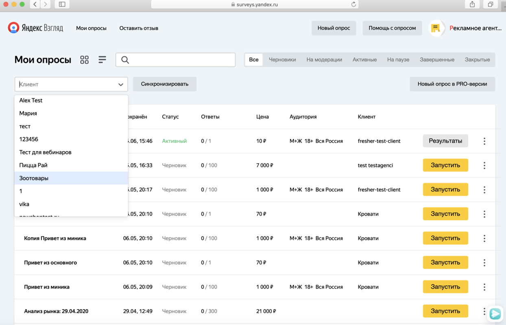Screen dimensions: 506x325
Task: Click the Аудитория column header
Action: [303, 117]
